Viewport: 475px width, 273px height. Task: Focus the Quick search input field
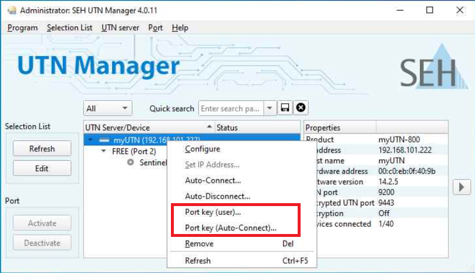click(x=231, y=108)
